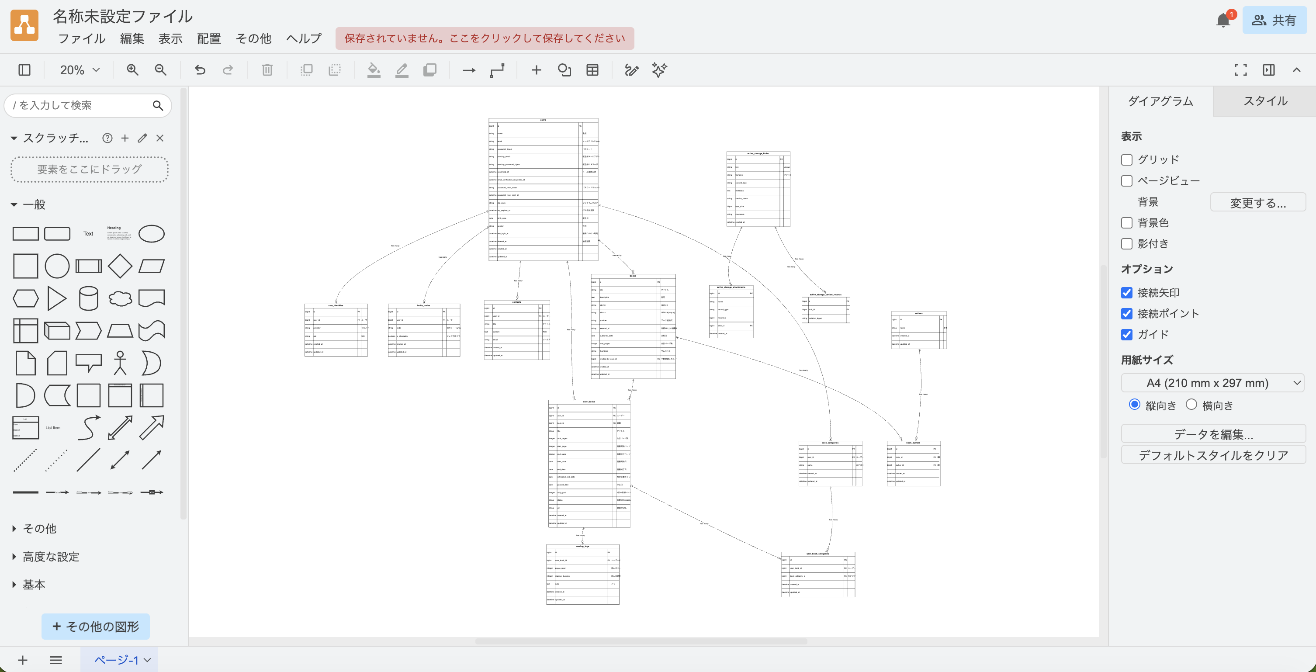The height and width of the screenshot is (672, 1316).
Task: Enable the グリッド checkbox
Action: (1126, 160)
